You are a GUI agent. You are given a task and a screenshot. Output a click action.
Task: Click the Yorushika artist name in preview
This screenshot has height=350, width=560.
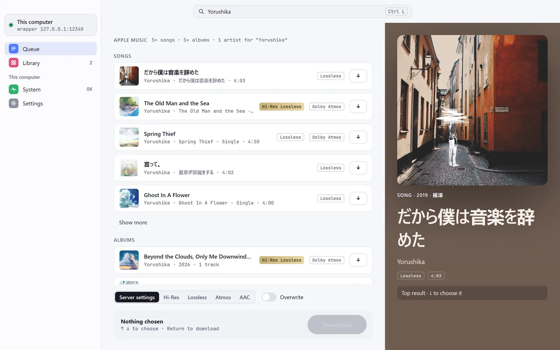point(411,262)
